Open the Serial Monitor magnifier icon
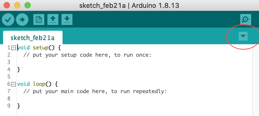The image size is (259, 116). point(246,20)
